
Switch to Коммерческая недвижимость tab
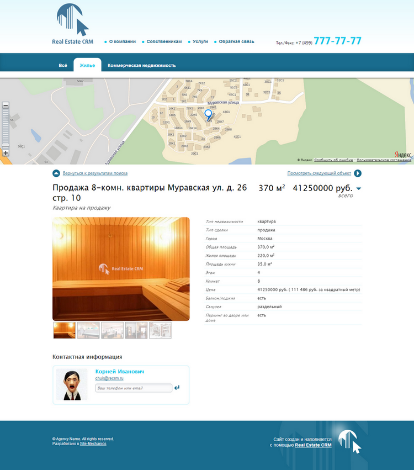tap(142, 65)
